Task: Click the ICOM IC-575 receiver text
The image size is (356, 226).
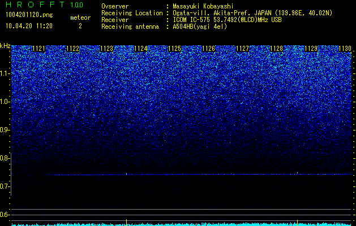Action: (x=227, y=20)
